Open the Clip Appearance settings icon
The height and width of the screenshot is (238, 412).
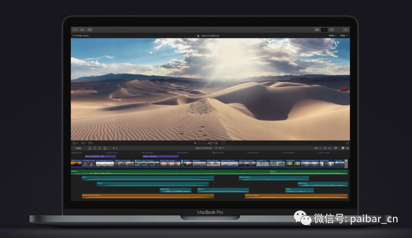coord(343,148)
